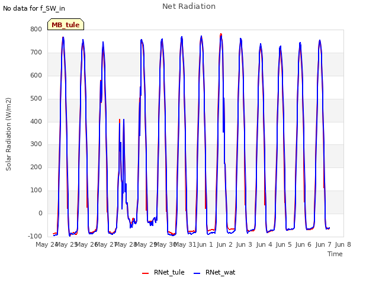
Task: Click the Jun 7 x-axis date label
Action: pyautogui.click(x=323, y=244)
